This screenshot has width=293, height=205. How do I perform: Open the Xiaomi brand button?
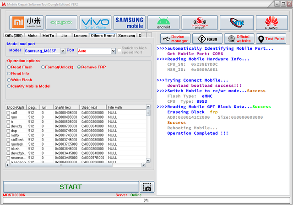[27, 22]
